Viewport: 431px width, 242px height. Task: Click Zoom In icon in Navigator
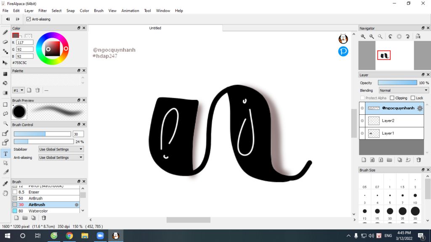tap(363, 37)
